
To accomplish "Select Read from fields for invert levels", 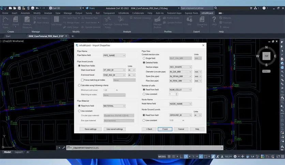I will coord(79,65).
